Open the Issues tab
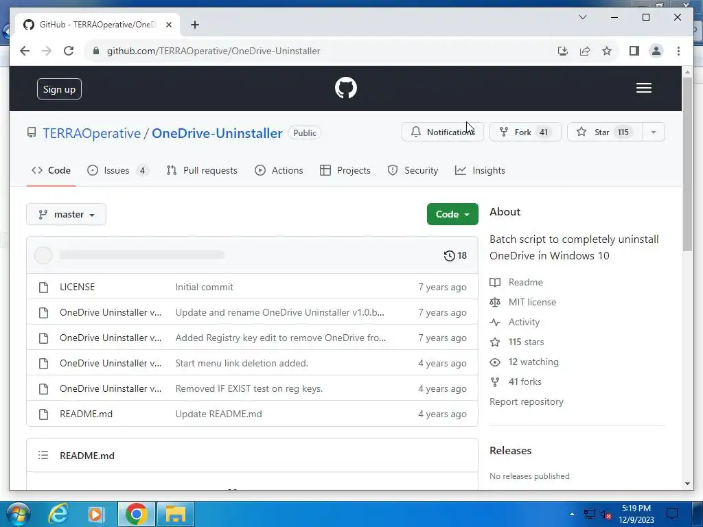 click(117, 170)
